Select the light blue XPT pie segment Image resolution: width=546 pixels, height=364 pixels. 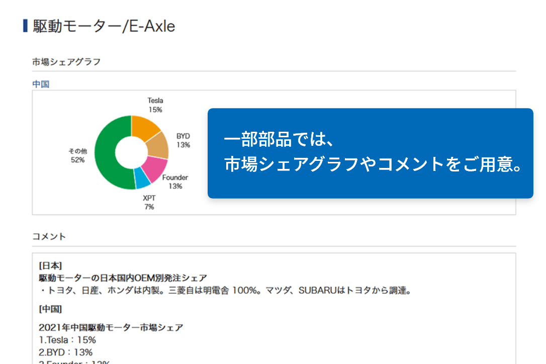point(142,177)
